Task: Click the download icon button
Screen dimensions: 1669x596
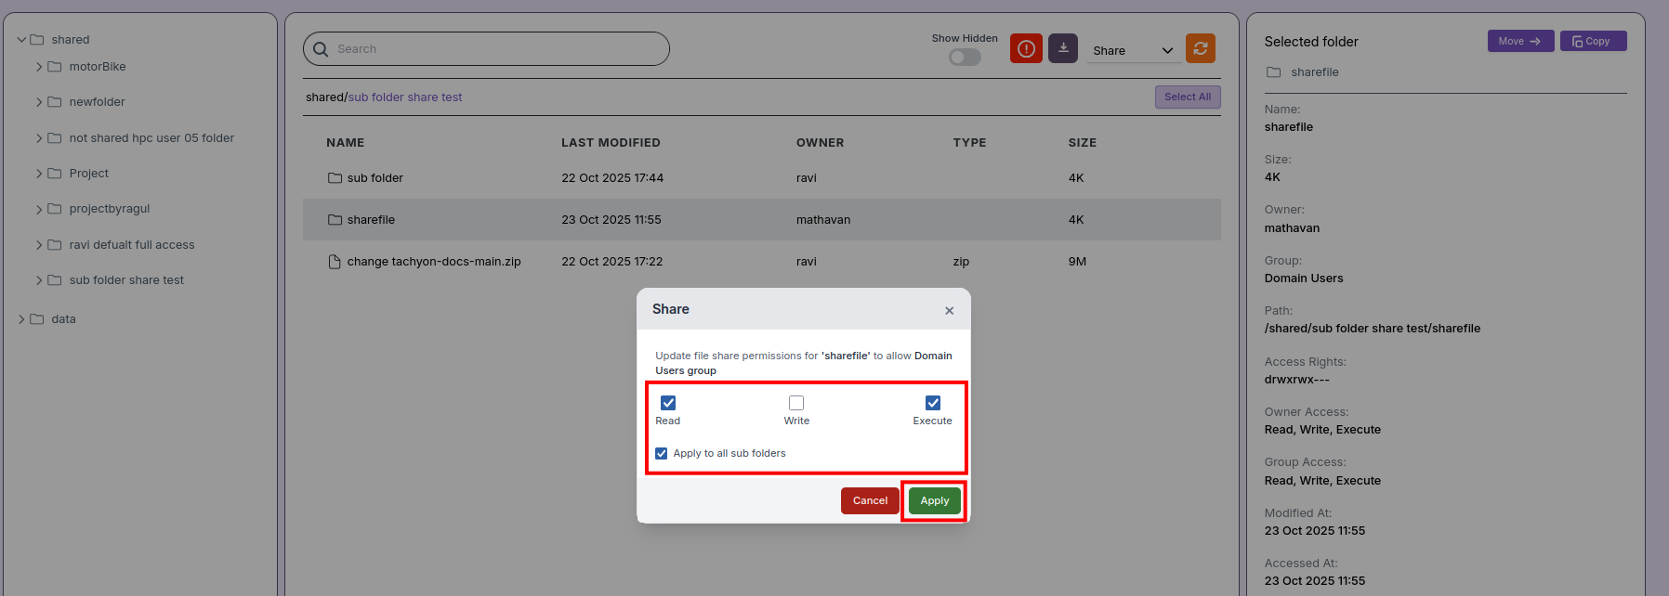Action: pyautogui.click(x=1063, y=48)
